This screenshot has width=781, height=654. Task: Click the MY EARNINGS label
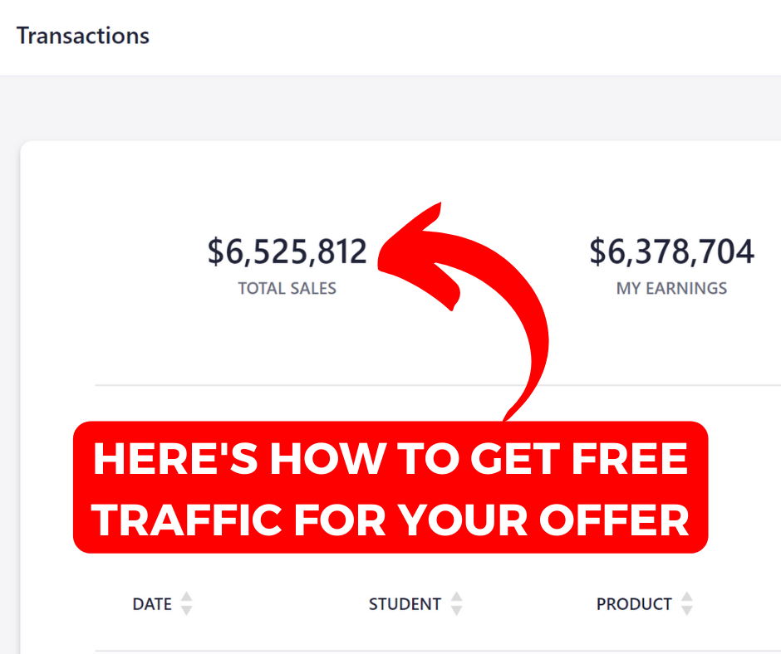click(671, 288)
